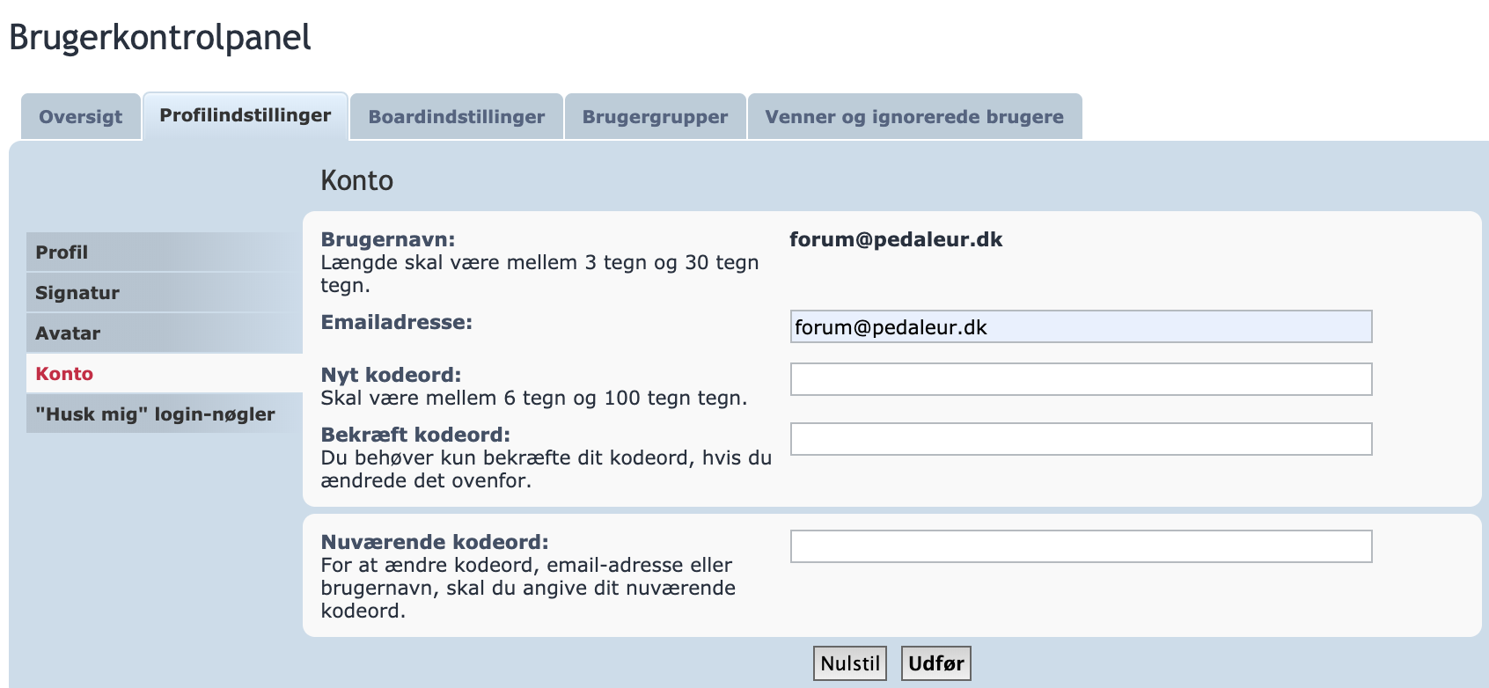Select the Profilindstillinger tab
The image size is (1489, 688).
point(246,115)
